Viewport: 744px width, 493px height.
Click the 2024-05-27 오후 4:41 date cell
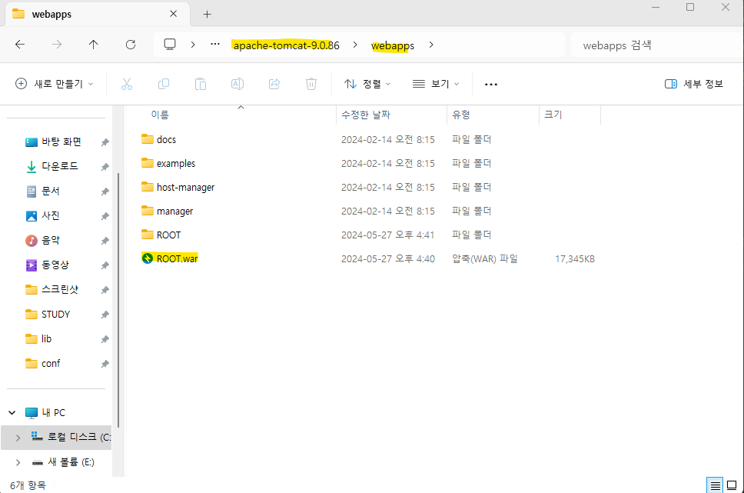[387, 235]
